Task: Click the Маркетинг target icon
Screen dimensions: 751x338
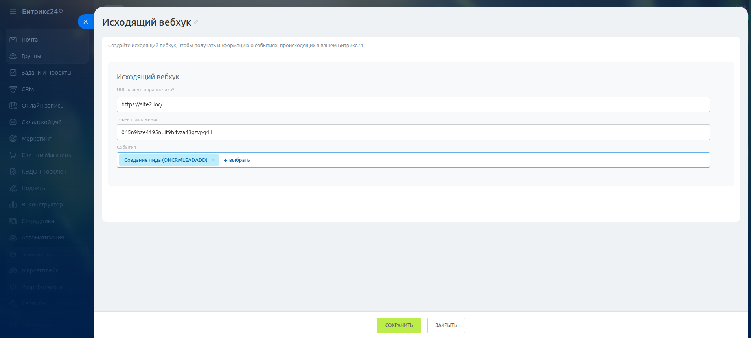Action: click(x=13, y=139)
